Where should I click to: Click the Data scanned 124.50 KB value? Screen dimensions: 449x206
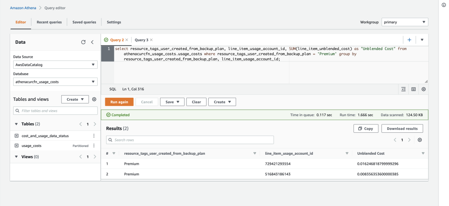pos(414,115)
